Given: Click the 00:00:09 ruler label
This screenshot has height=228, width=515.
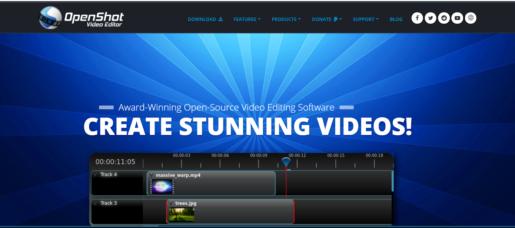Looking at the screenshot, I should click(x=259, y=155).
